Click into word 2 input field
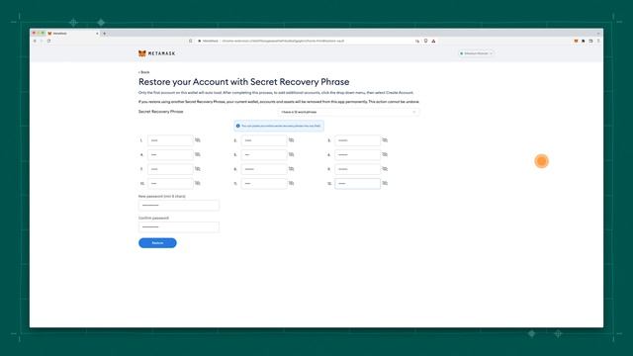This screenshot has width=633, height=356. (264, 140)
